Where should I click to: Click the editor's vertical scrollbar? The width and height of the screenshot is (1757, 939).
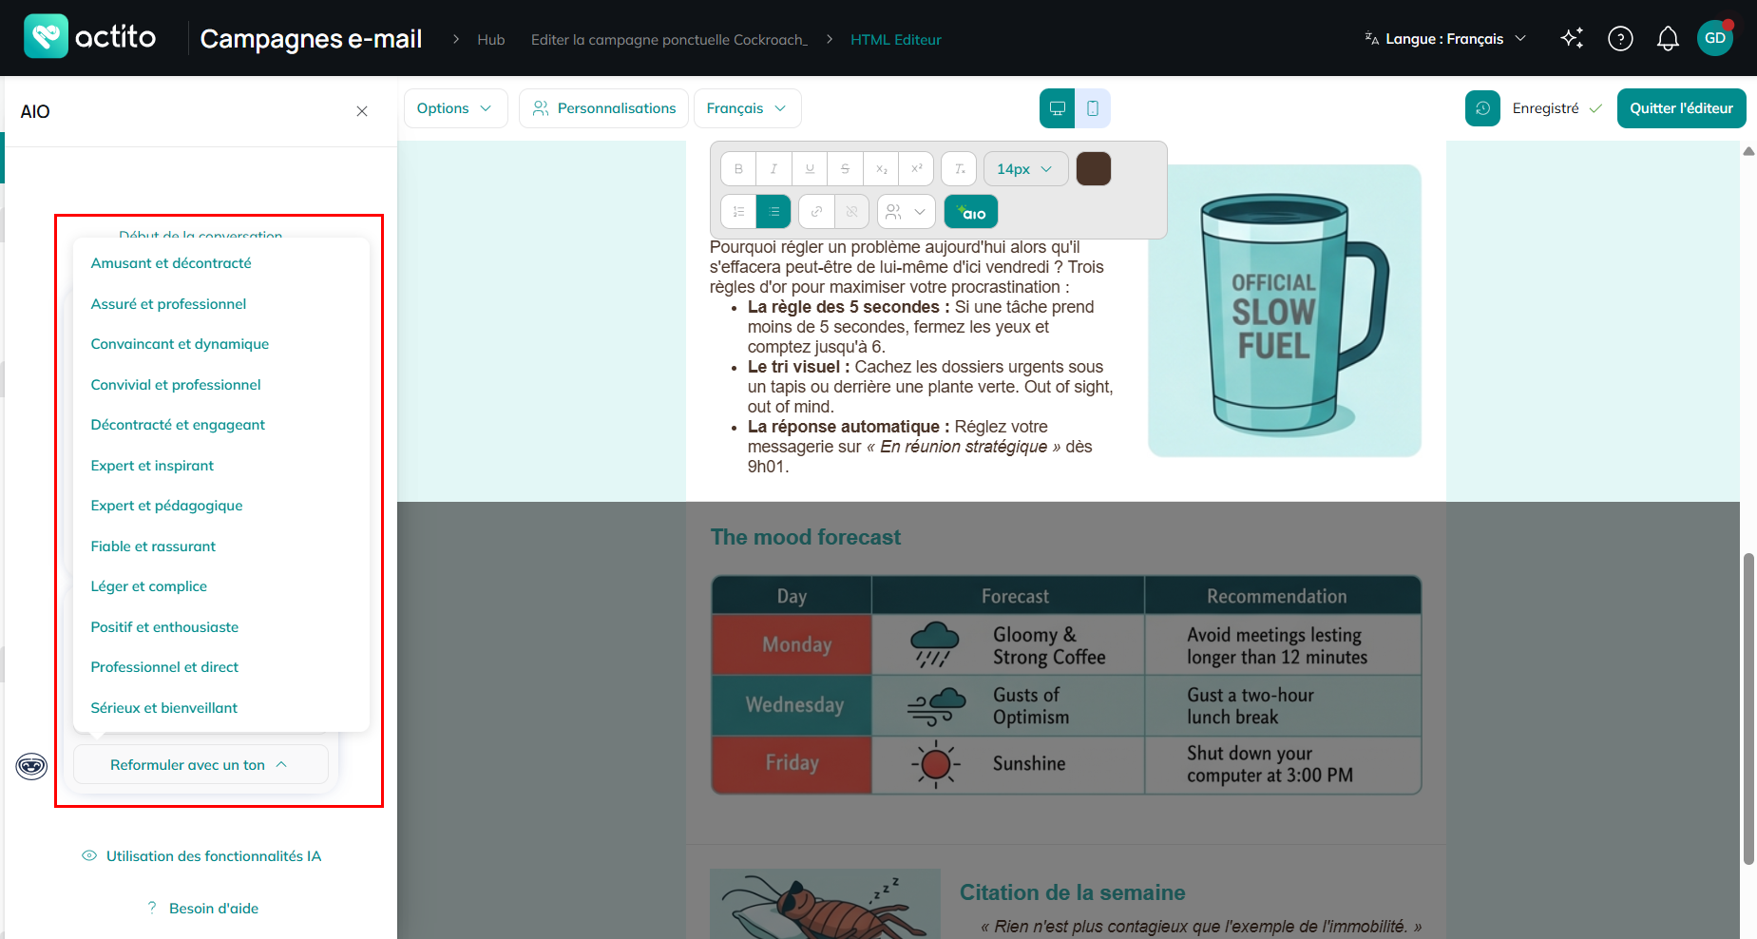tap(1748, 708)
